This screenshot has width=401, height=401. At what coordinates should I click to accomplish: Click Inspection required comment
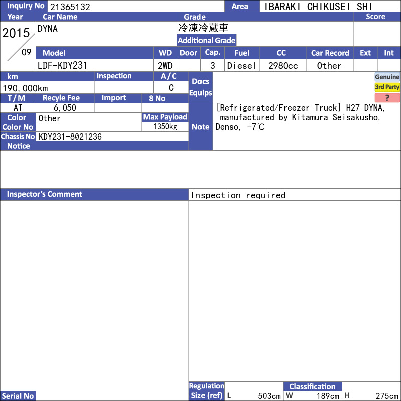[239, 195]
